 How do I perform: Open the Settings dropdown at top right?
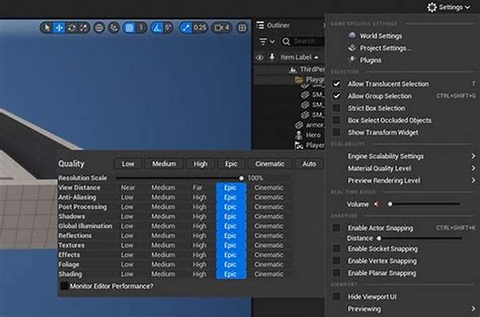[449, 7]
